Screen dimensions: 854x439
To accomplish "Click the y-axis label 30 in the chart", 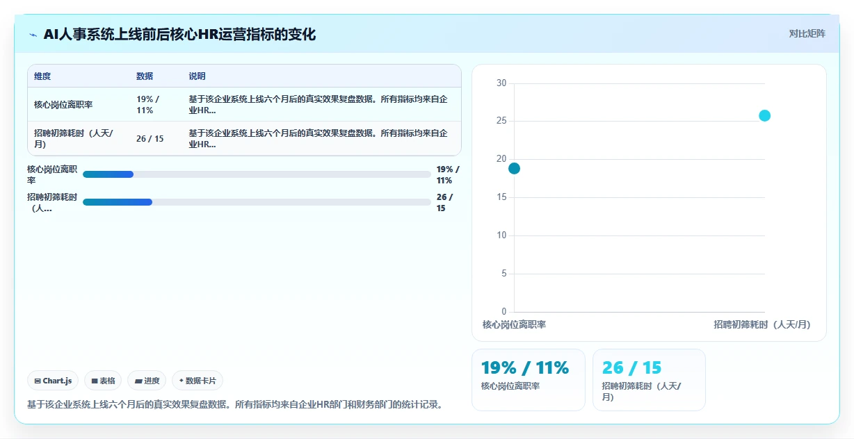I will pyautogui.click(x=501, y=83).
